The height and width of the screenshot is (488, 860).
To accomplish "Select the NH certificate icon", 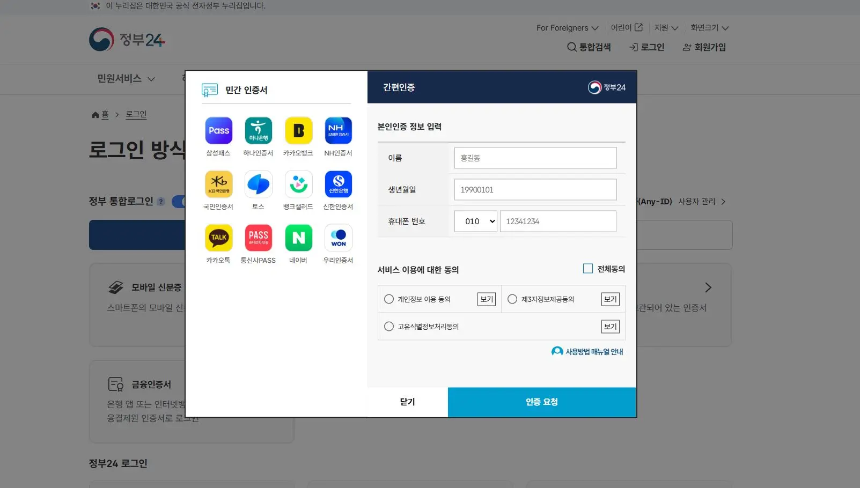I will (x=339, y=130).
